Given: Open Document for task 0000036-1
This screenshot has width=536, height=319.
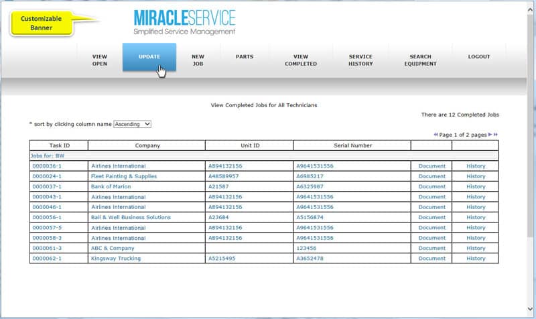Looking at the screenshot, I should 431,166.
